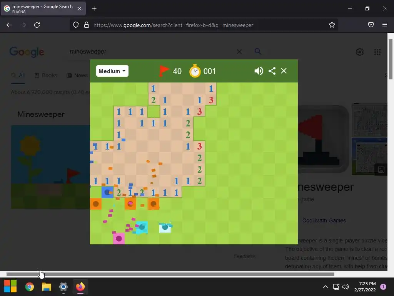Clear the Google search query
Screen dimensions: 394x296
point(239,52)
